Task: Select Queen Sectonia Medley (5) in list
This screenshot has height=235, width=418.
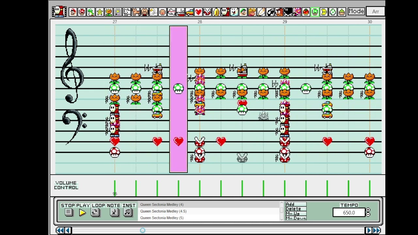Action: pyautogui.click(x=209, y=218)
